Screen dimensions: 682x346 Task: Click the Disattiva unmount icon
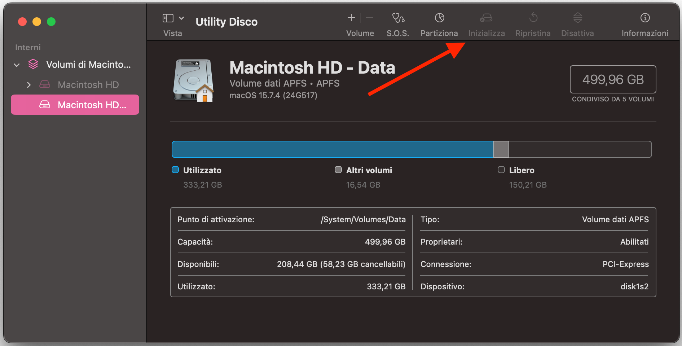pos(577,17)
